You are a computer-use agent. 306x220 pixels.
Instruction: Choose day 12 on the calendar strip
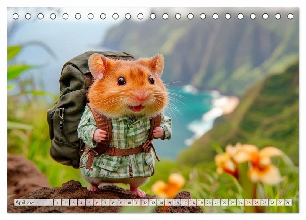pyautogui.click(x=145, y=202)
